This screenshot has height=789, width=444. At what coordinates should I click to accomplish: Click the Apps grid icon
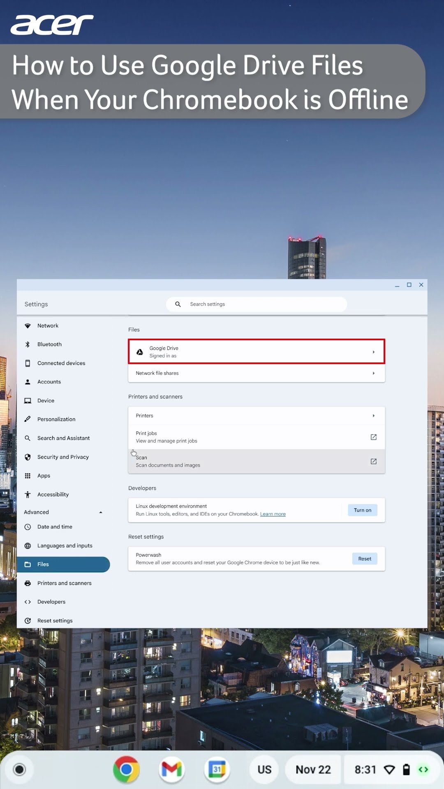coord(28,476)
